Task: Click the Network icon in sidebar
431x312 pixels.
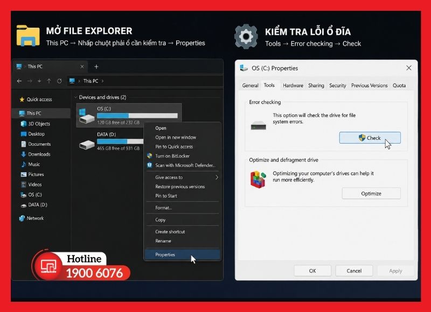Action: pyautogui.click(x=22, y=218)
